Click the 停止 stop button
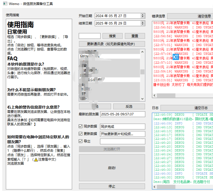 click(x=112, y=186)
